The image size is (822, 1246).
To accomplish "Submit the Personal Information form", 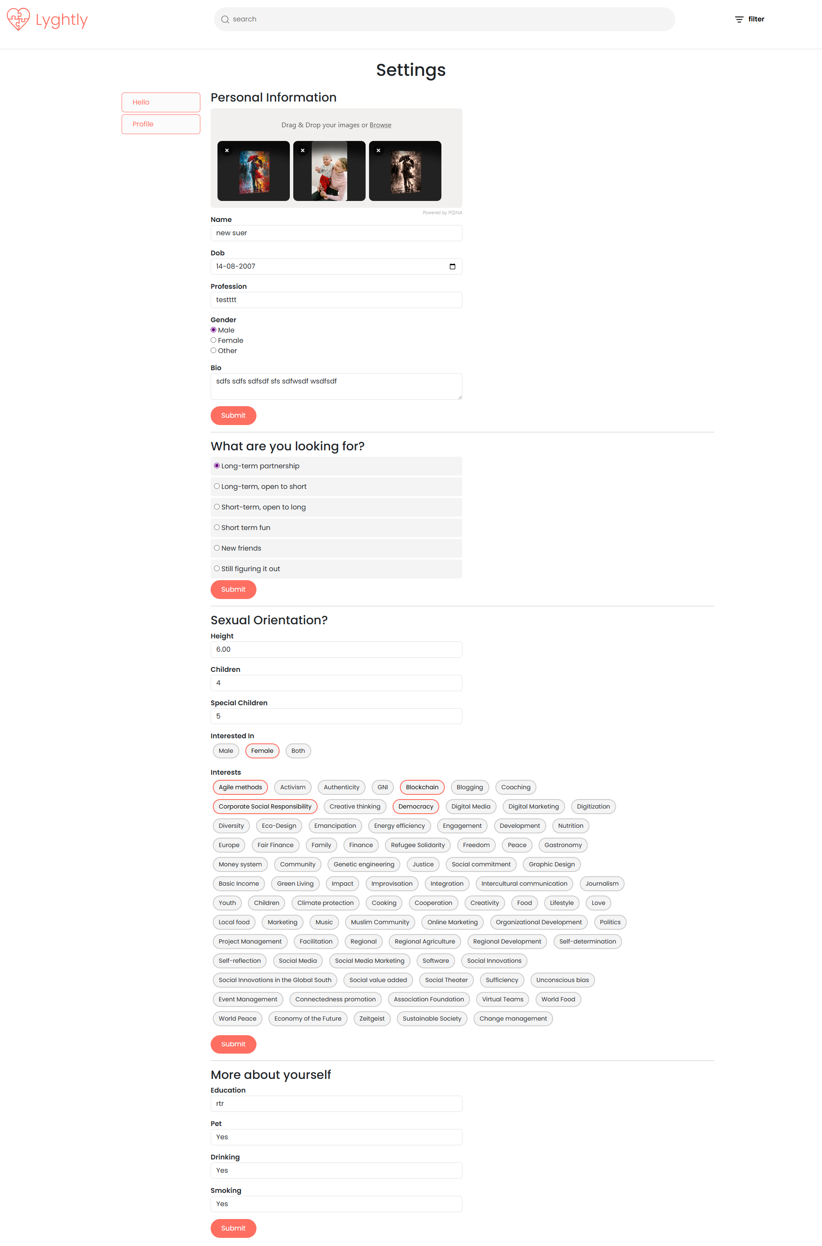I will point(233,416).
